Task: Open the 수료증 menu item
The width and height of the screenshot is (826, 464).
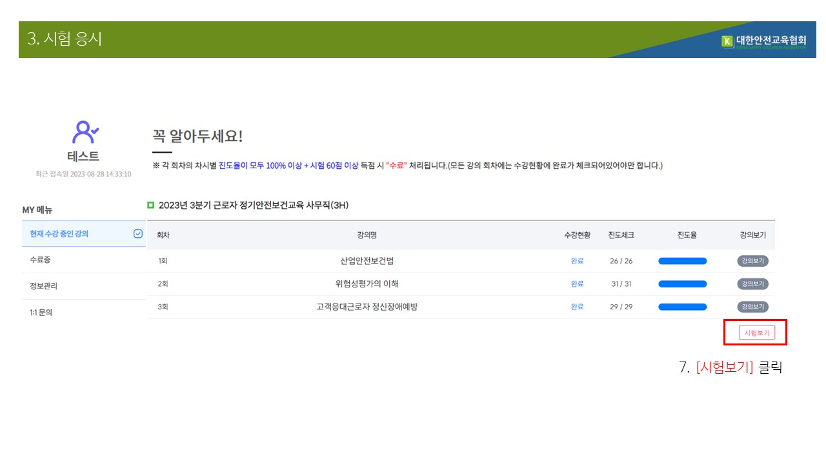Action: click(x=40, y=260)
